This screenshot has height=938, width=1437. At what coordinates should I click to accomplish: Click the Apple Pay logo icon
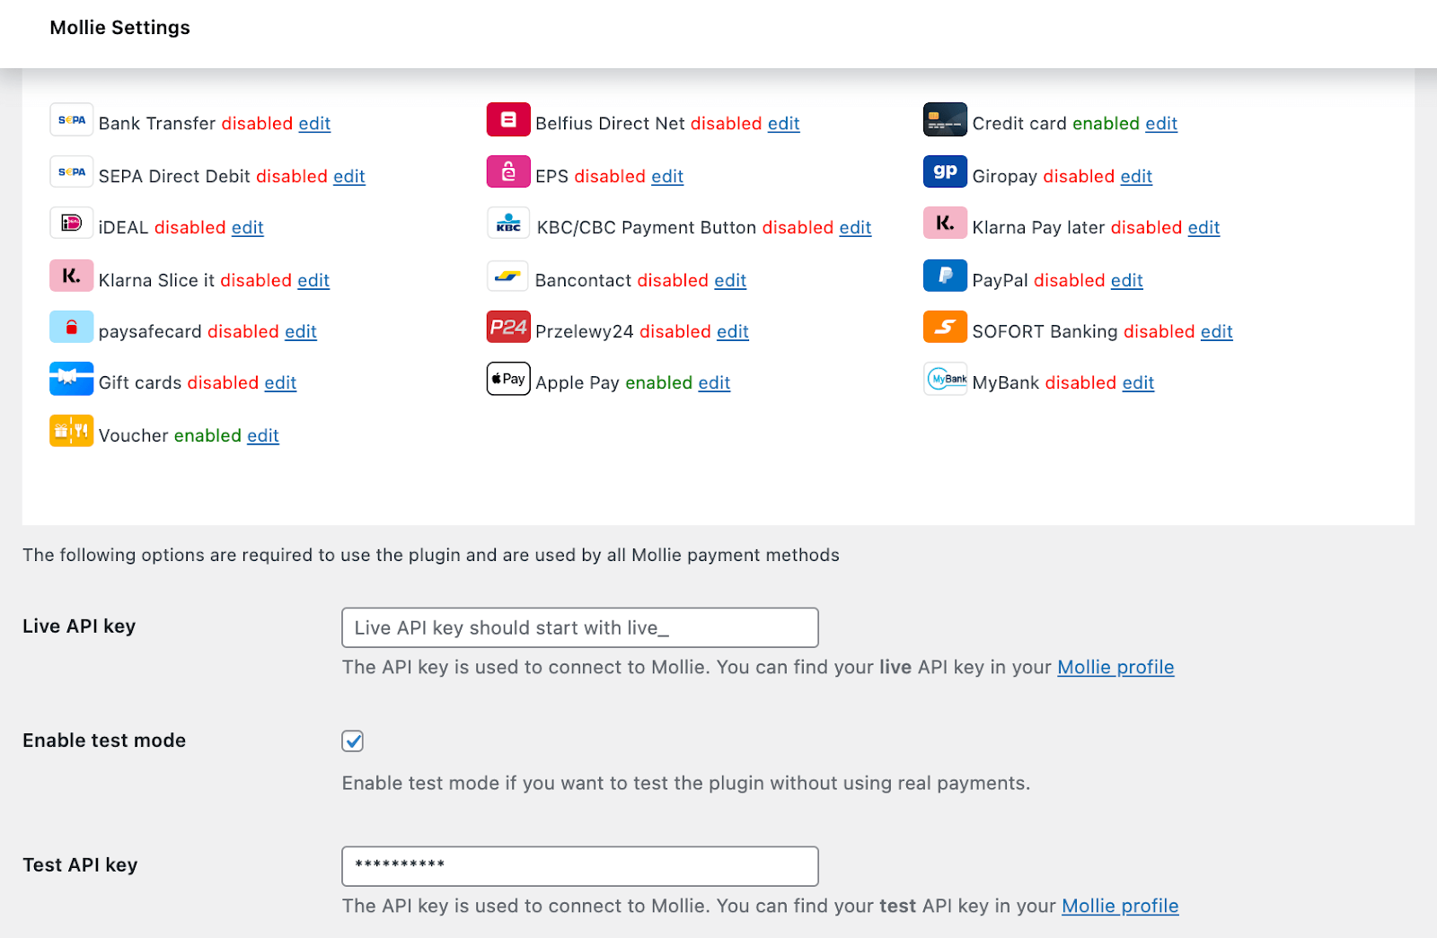(x=508, y=379)
